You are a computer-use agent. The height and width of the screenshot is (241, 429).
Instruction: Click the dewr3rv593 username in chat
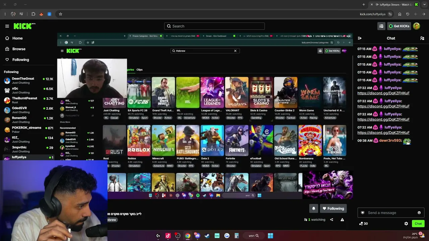(390, 141)
